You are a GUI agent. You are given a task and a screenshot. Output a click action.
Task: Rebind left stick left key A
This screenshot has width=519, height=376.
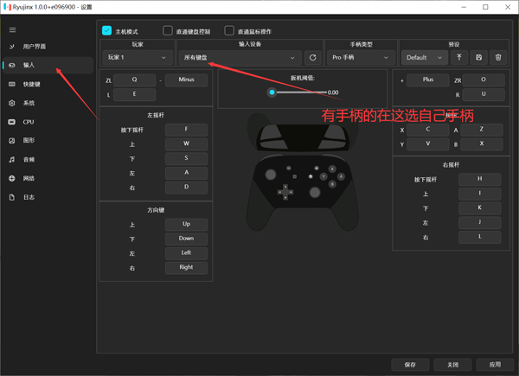[186, 173]
